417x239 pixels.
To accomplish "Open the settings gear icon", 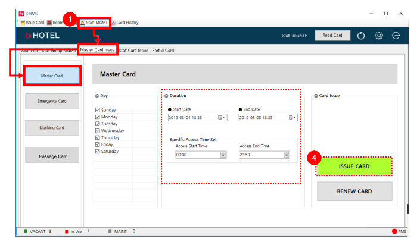I will pos(379,35).
